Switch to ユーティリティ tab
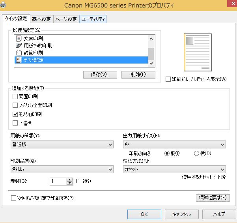237x223 pixels. (x=93, y=19)
